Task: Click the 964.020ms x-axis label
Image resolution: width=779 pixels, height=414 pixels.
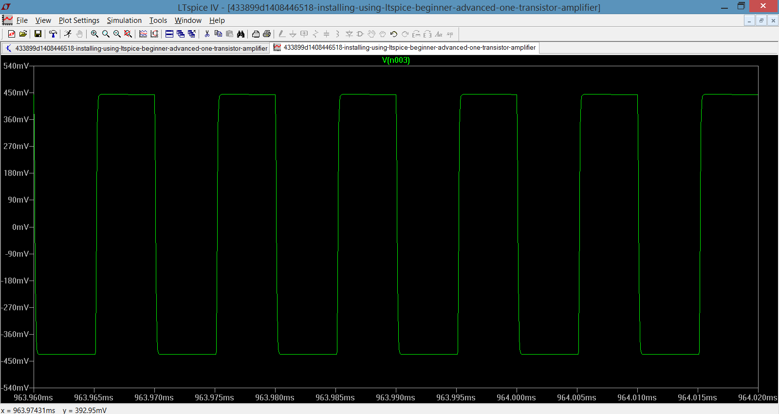Action: pyautogui.click(x=758, y=397)
